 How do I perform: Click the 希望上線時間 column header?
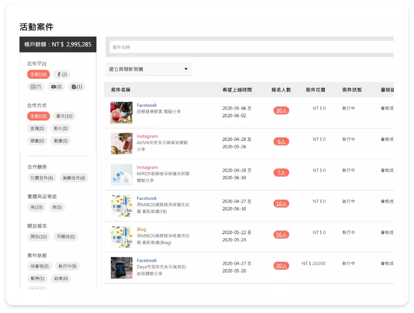[238, 90]
